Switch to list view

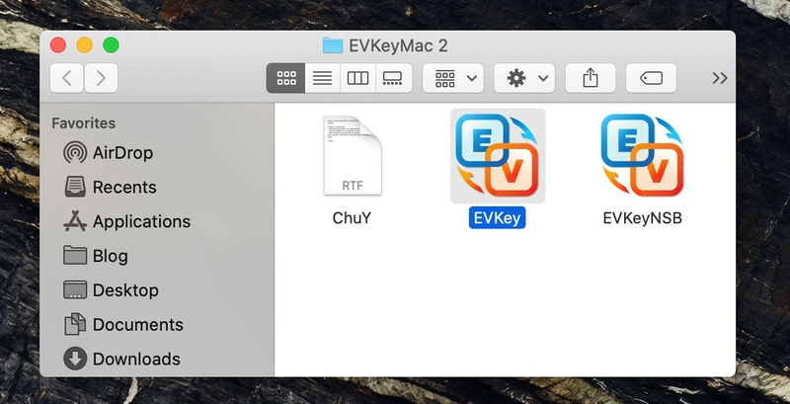tap(323, 78)
